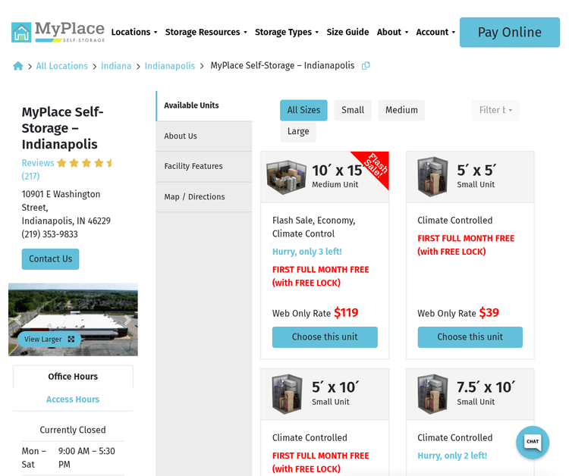The image size is (569, 476).
Task: Click the Pay Online button
Action: click(509, 32)
